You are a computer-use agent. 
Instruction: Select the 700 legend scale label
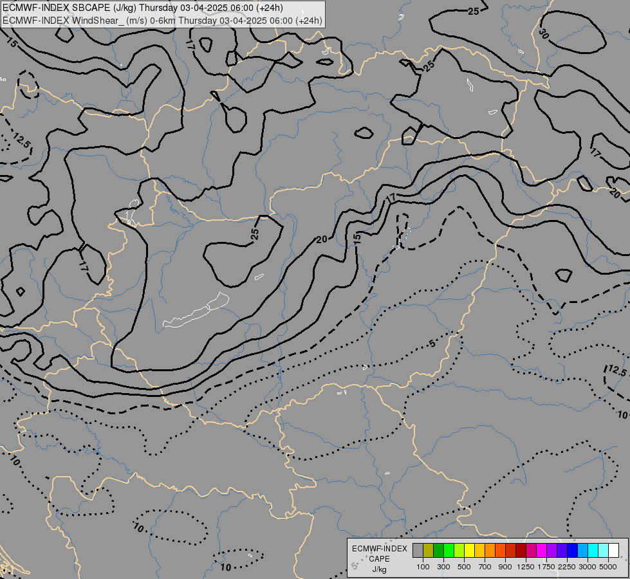point(485,567)
